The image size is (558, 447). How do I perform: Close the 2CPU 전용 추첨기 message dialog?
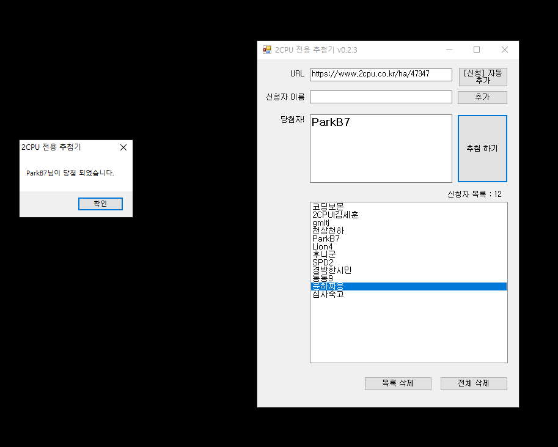click(x=123, y=147)
